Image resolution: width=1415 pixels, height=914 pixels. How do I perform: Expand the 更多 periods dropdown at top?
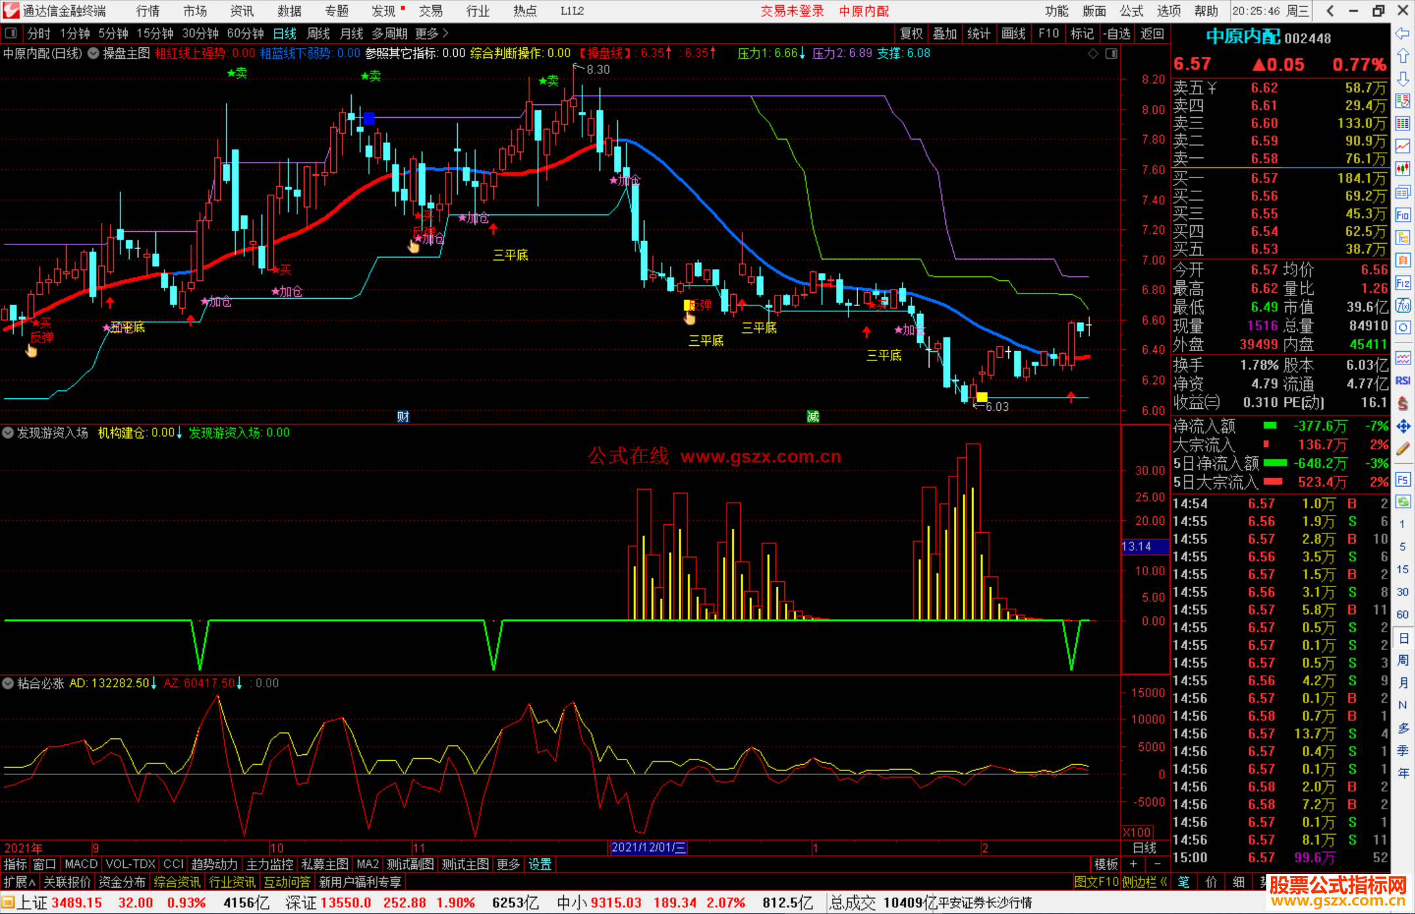[432, 33]
